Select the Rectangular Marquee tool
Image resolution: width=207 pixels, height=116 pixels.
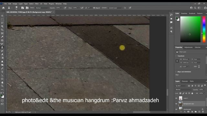click(2, 19)
